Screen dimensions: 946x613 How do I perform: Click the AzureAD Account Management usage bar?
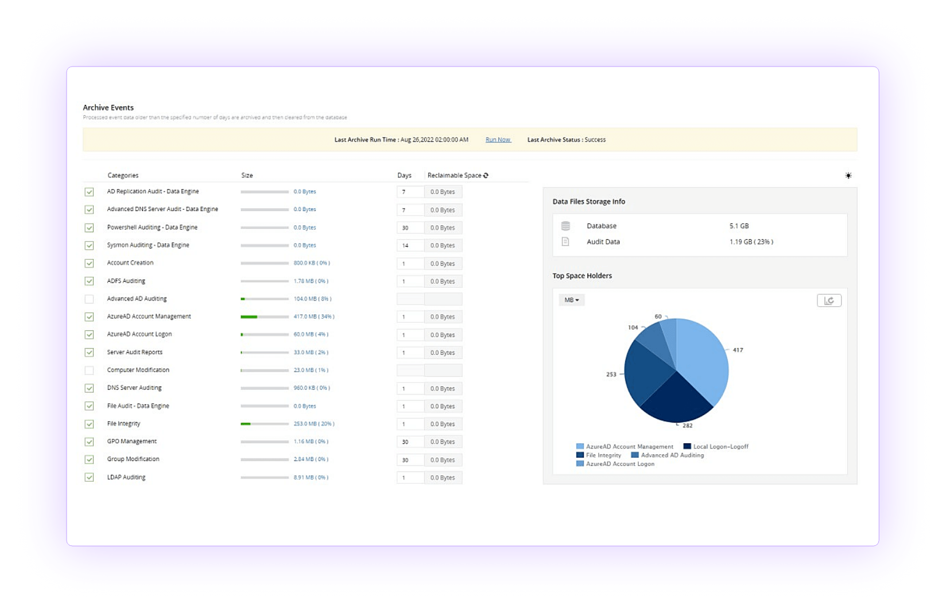[x=265, y=317]
